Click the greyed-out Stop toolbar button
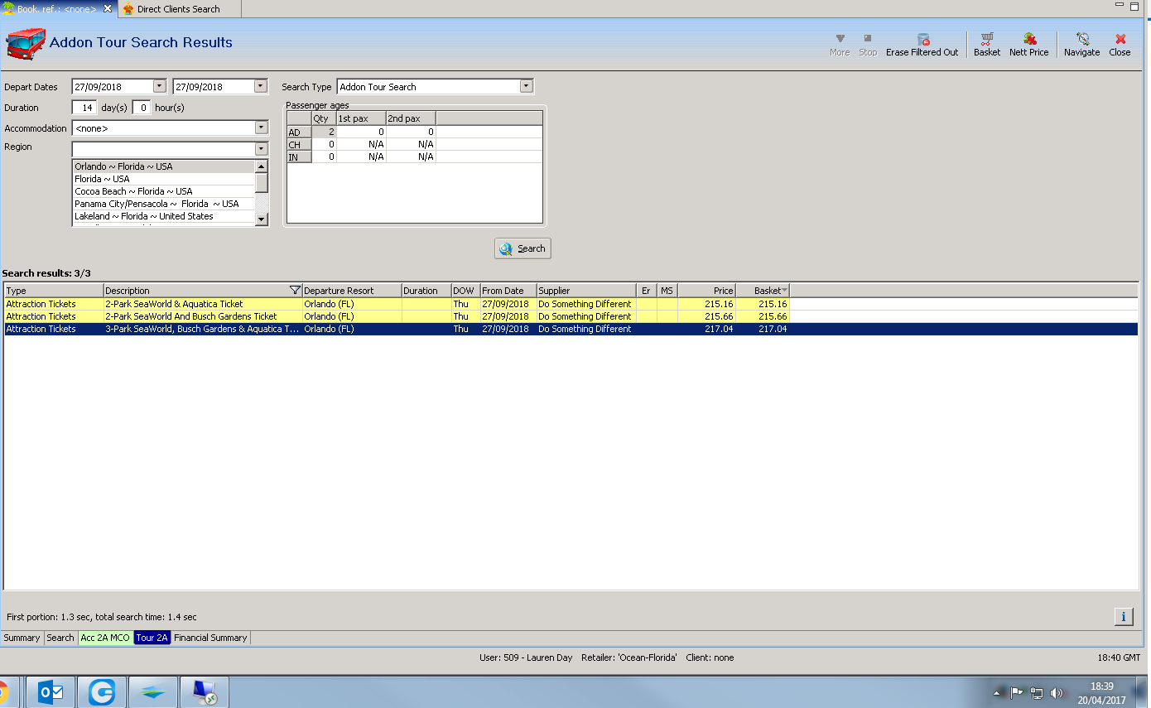The width and height of the screenshot is (1151, 708). [868, 45]
